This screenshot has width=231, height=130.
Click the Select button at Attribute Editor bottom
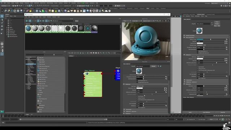[x=190, y=112]
